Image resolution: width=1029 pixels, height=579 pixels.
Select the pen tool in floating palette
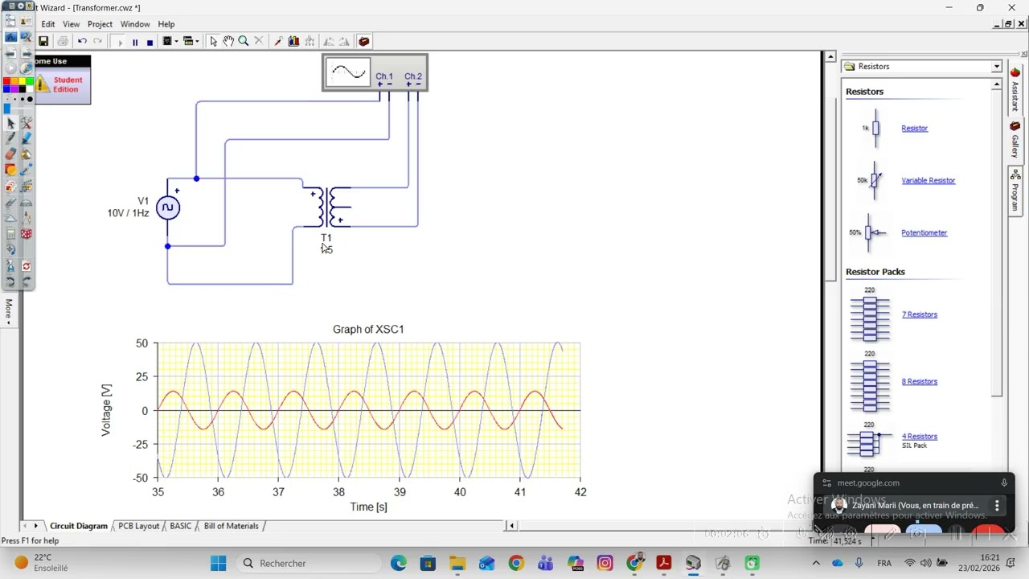click(x=10, y=138)
